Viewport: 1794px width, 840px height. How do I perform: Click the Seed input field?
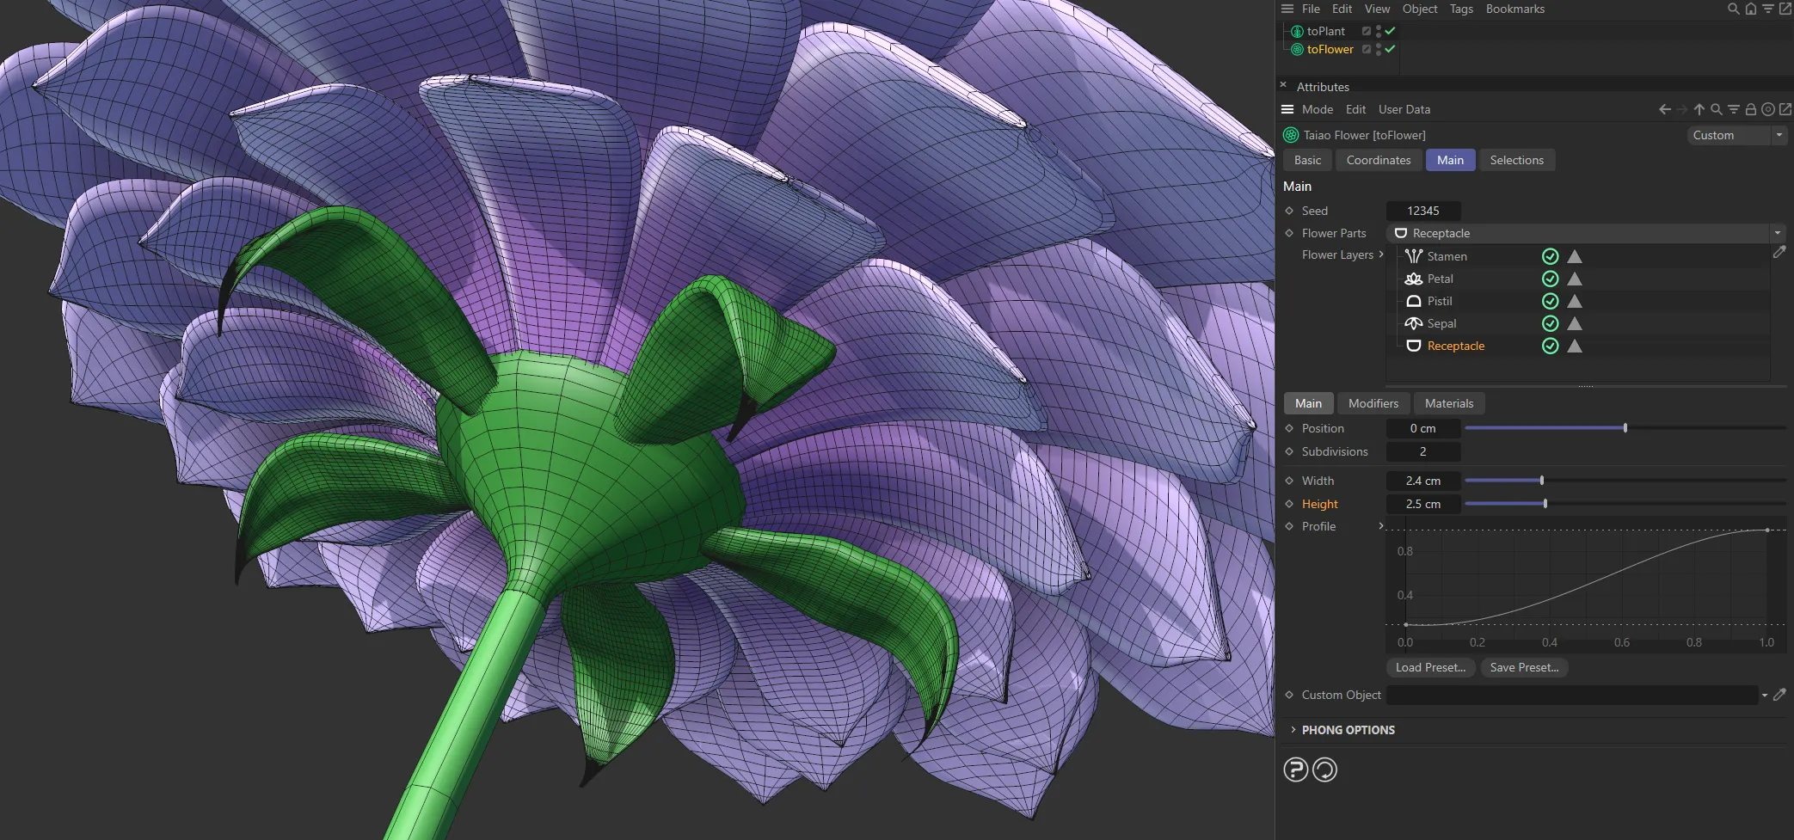[x=1423, y=211]
